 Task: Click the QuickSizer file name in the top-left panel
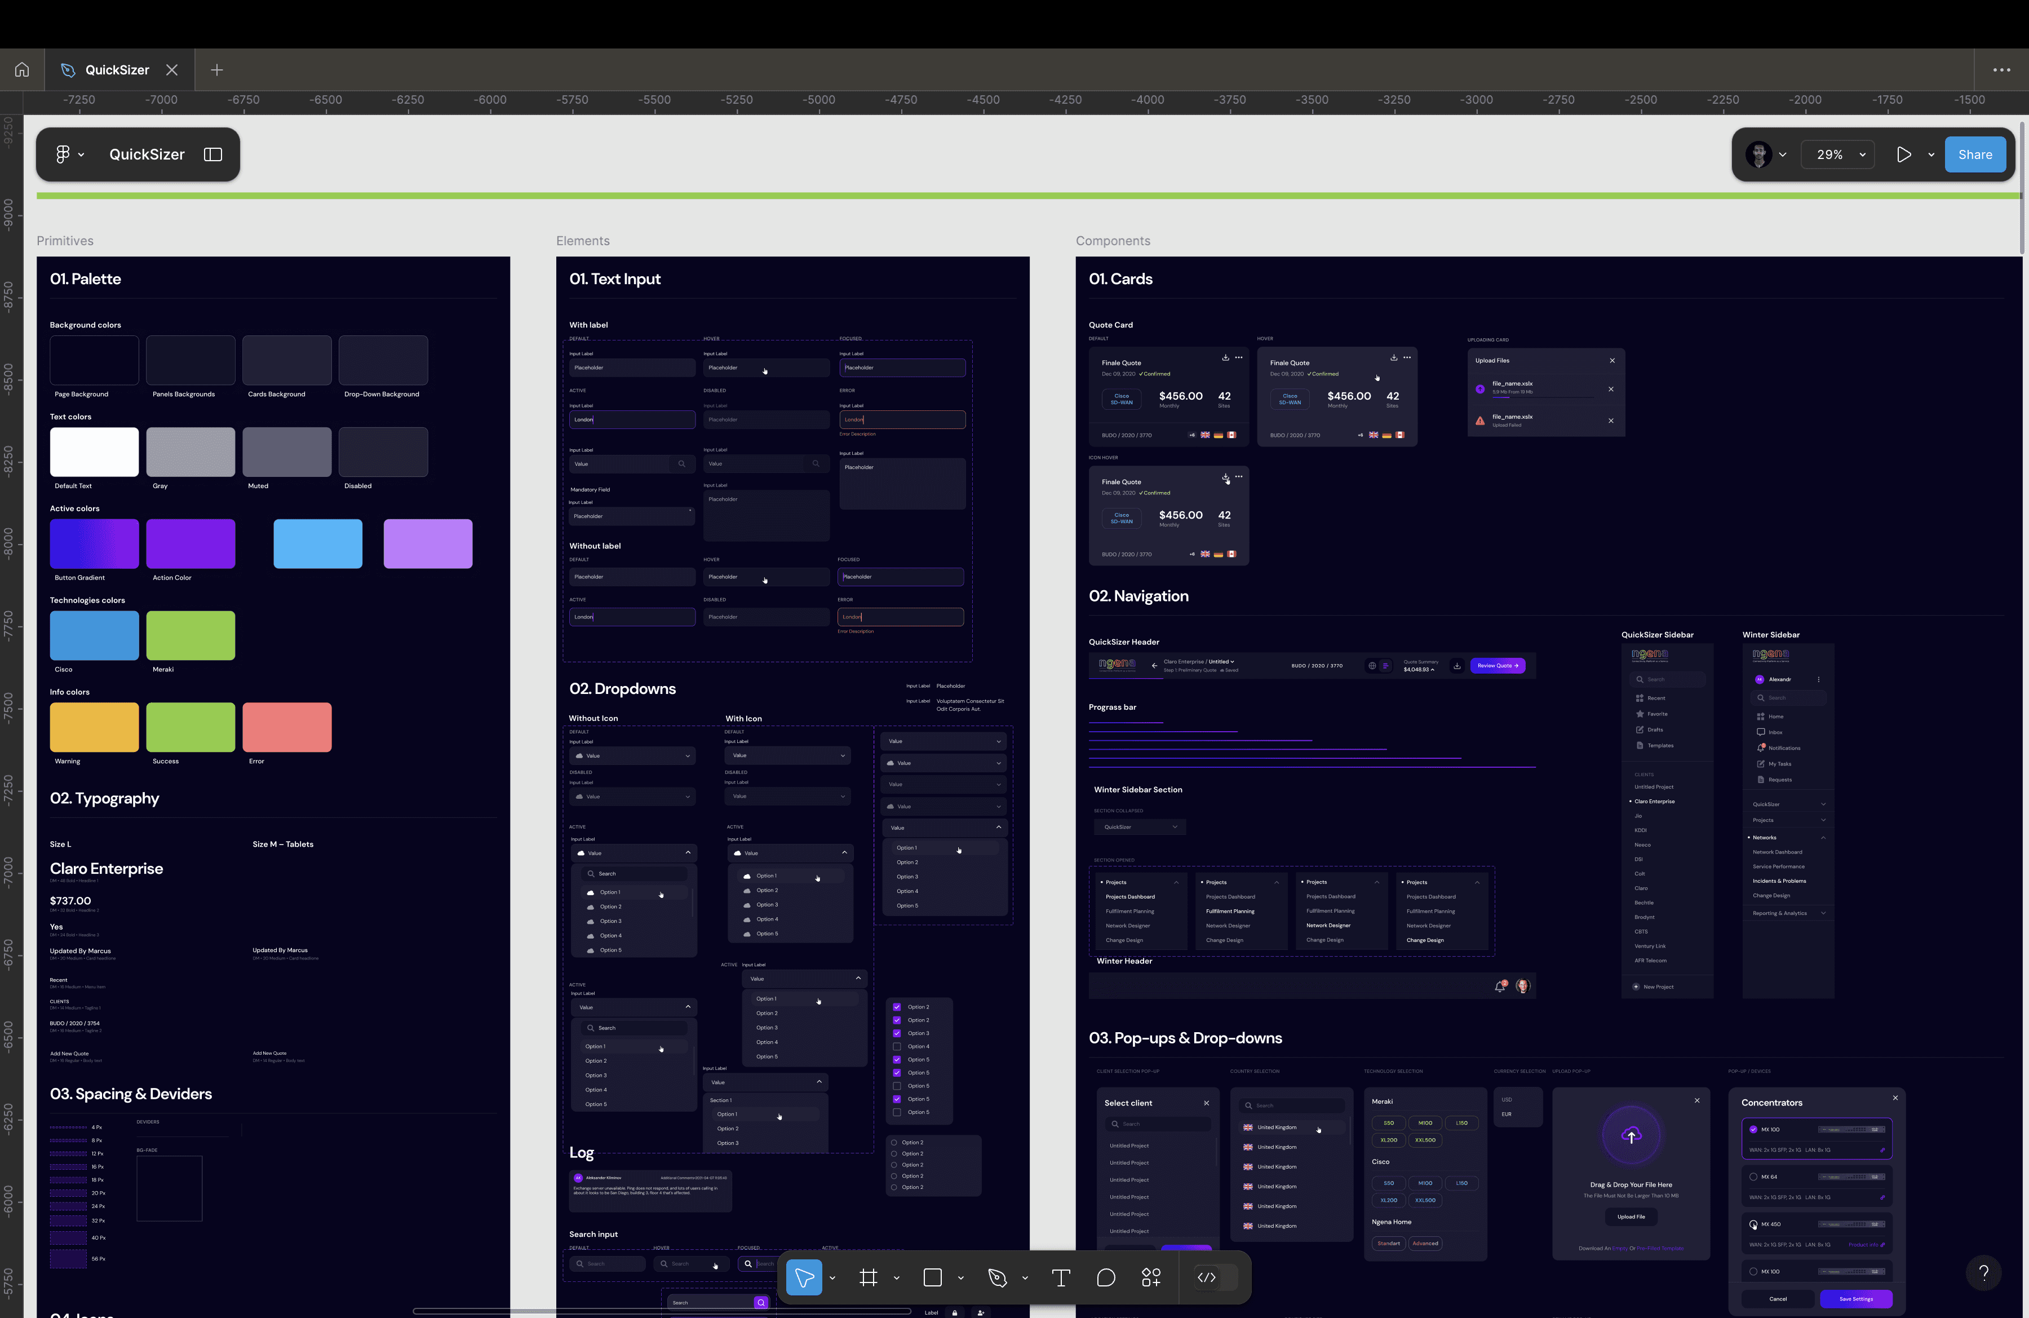(x=147, y=154)
